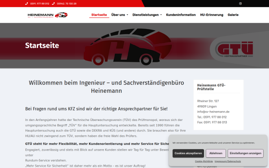Open the Instagram icon in the top bar

pyautogui.click(x=240, y=4)
